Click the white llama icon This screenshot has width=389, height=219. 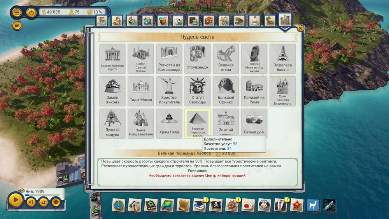pyautogui.click(x=313, y=205)
